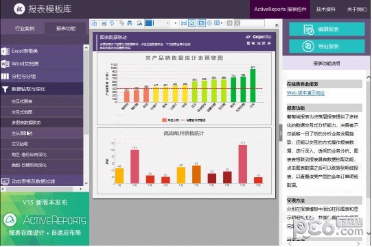Open the 技术资料 top menu item
Image resolution: width=372 pixels, height=247 pixels.
326,9
